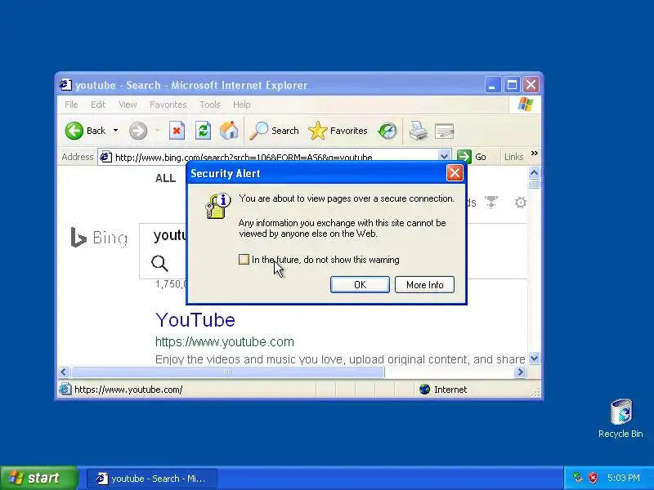This screenshot has height=490, width=654.
Task: Open the View menu
Action: pos(128,105)
